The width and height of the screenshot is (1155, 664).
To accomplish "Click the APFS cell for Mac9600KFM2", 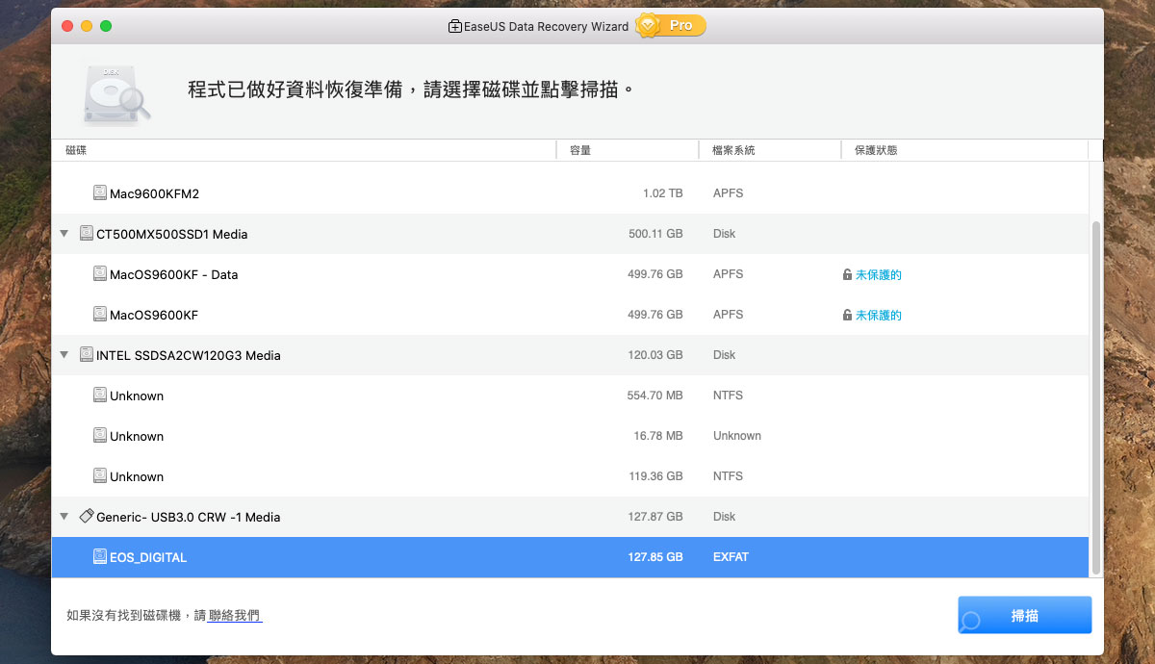I will click(x=729, y=193).
